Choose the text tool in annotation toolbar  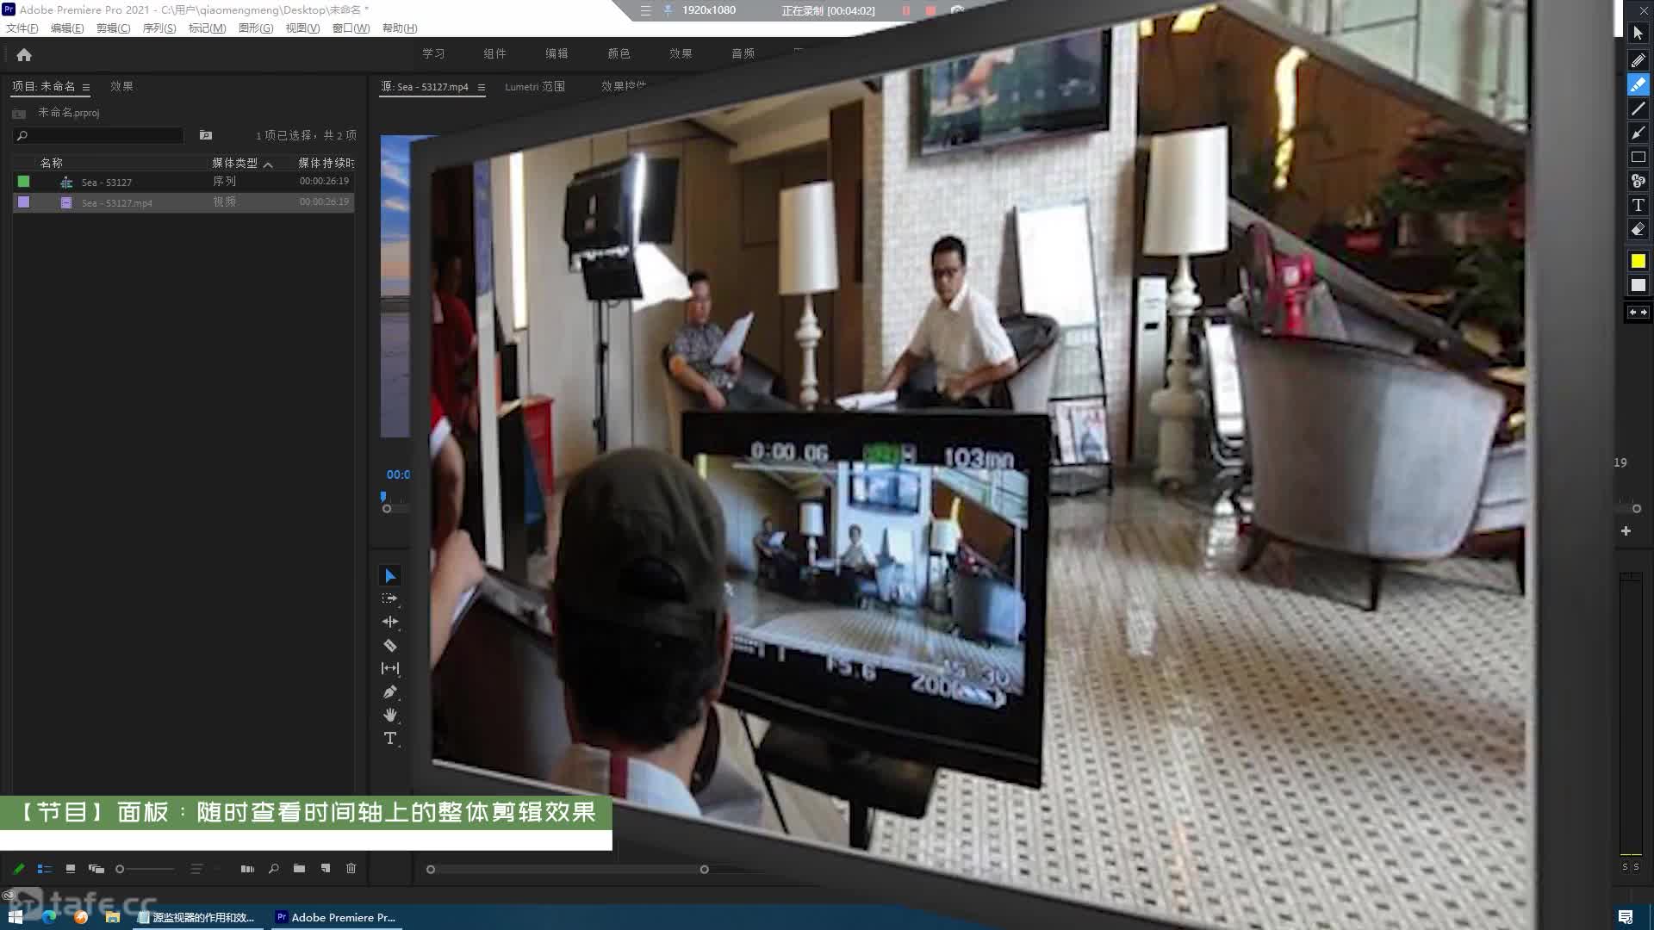coord(1638,205)
